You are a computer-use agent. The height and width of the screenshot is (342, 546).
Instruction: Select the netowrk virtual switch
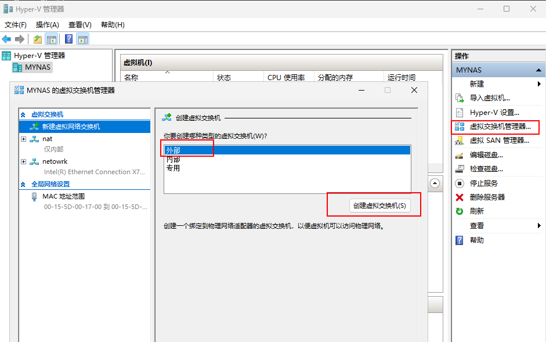55,161
